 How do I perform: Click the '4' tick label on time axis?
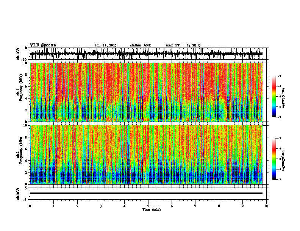[x=125, y=206]
